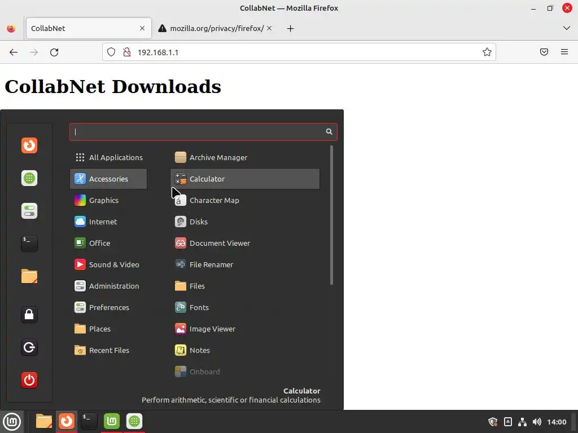578x433 pixels.
Task: Switch to the mozilla.org privacy tab
Action: pos(216,28)
